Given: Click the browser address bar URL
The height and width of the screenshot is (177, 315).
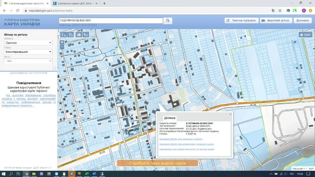Looking at the screenshot, I should coord(50,11).
